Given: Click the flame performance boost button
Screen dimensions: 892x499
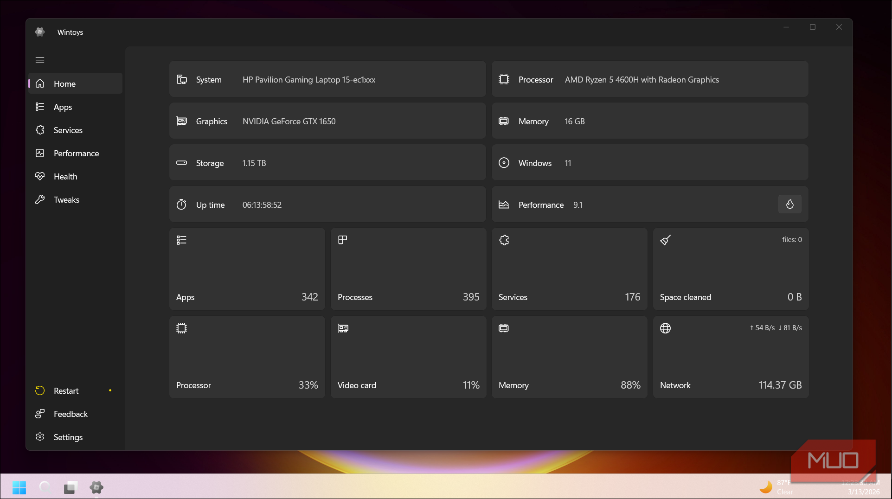Looking at the screenshot, I should [789, 204].
